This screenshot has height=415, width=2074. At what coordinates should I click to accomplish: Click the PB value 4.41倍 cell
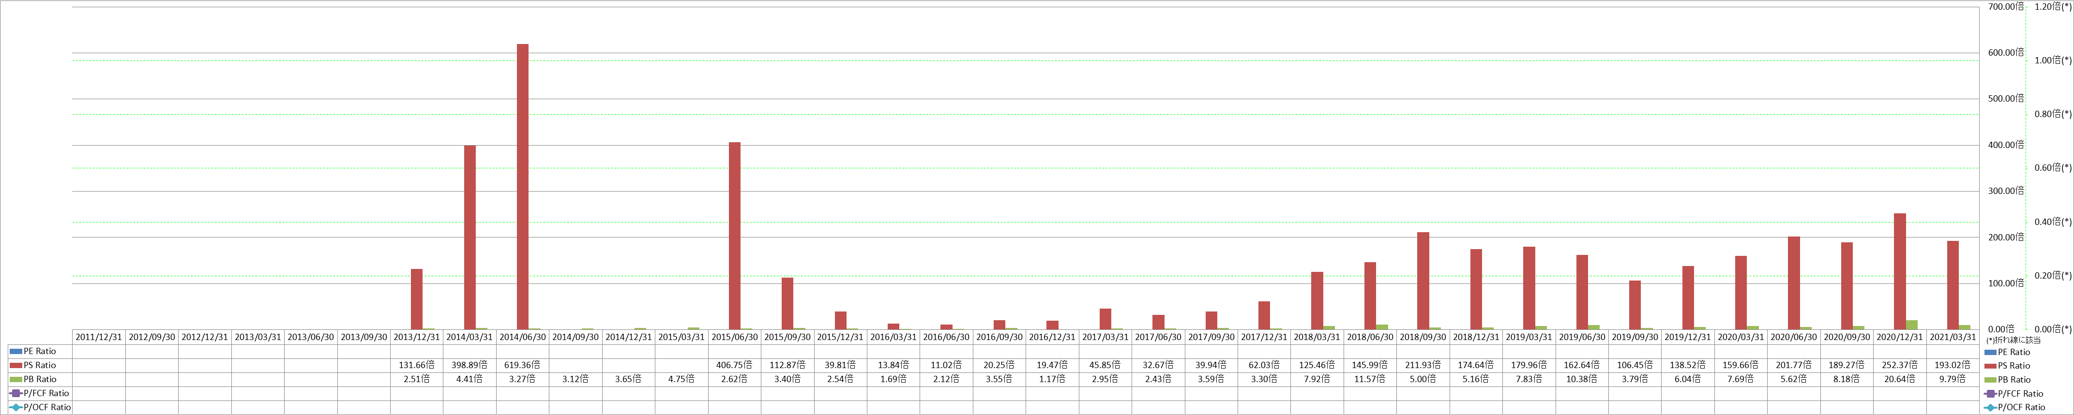(470, 380)
